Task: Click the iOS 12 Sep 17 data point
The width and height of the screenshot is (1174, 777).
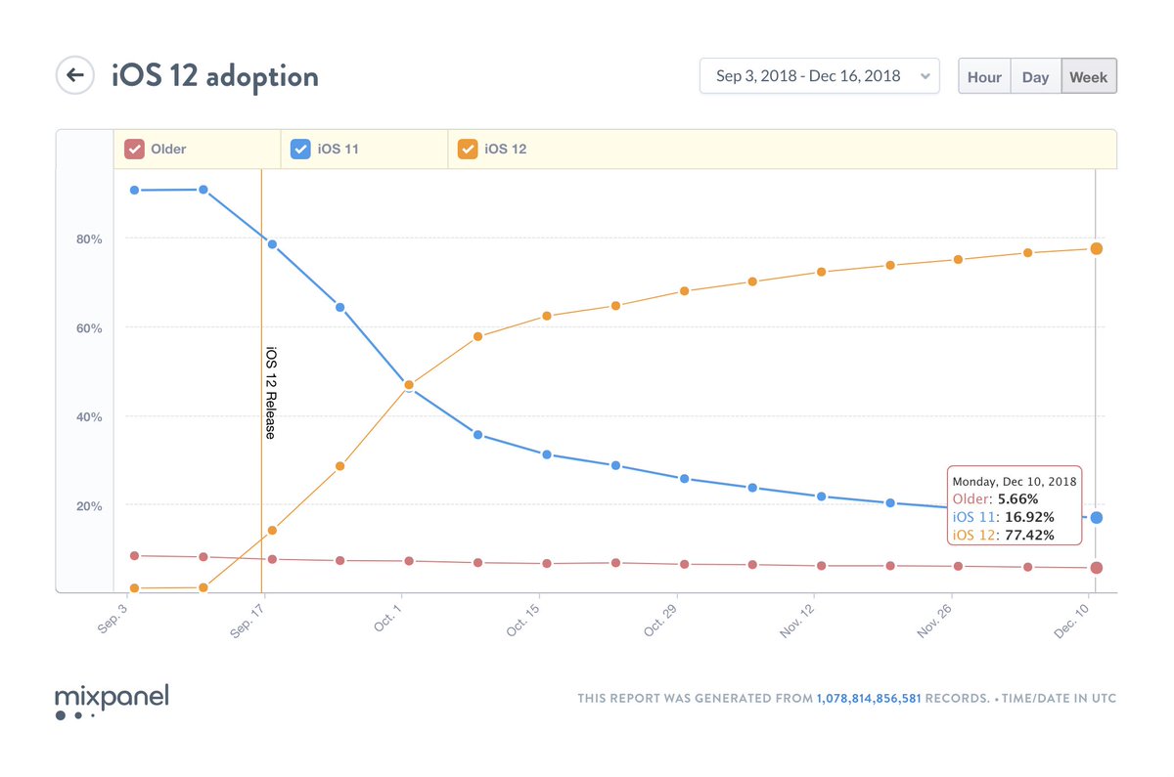Action: (272, 531)
